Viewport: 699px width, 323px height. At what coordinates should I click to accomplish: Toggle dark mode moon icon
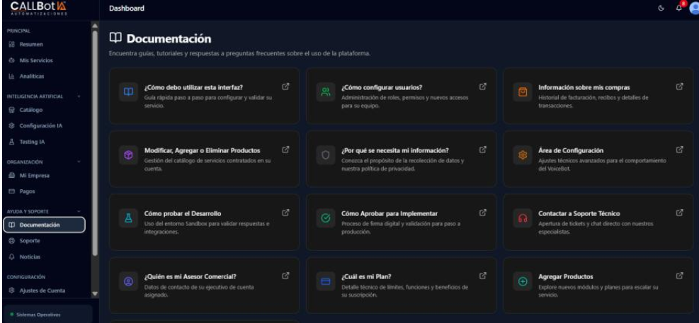(661, 8)
